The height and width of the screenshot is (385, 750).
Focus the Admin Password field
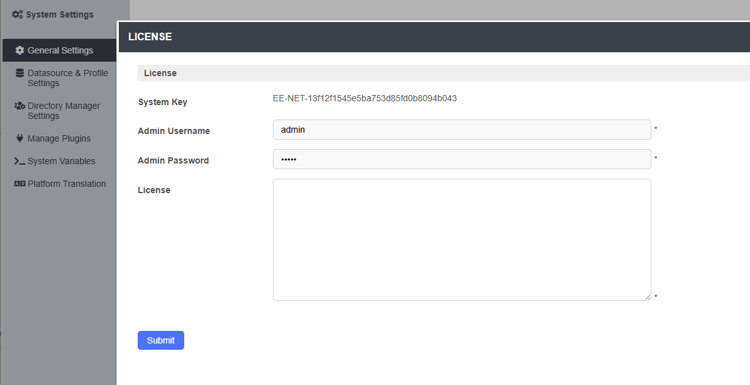tap(461, 159)
